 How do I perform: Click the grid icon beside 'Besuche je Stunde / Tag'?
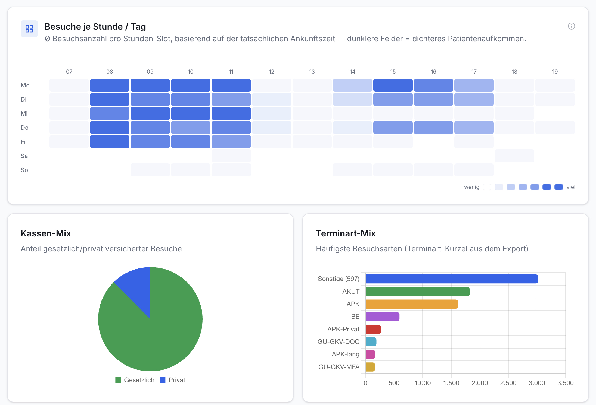click(x=29, y=29)
